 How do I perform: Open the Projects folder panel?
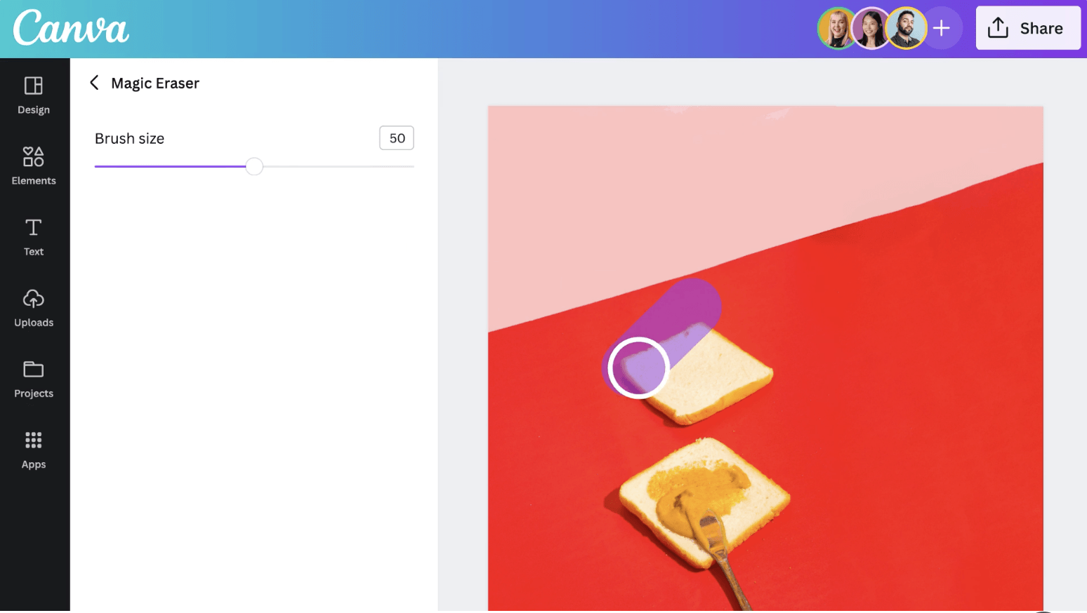(x=34, y=379)
